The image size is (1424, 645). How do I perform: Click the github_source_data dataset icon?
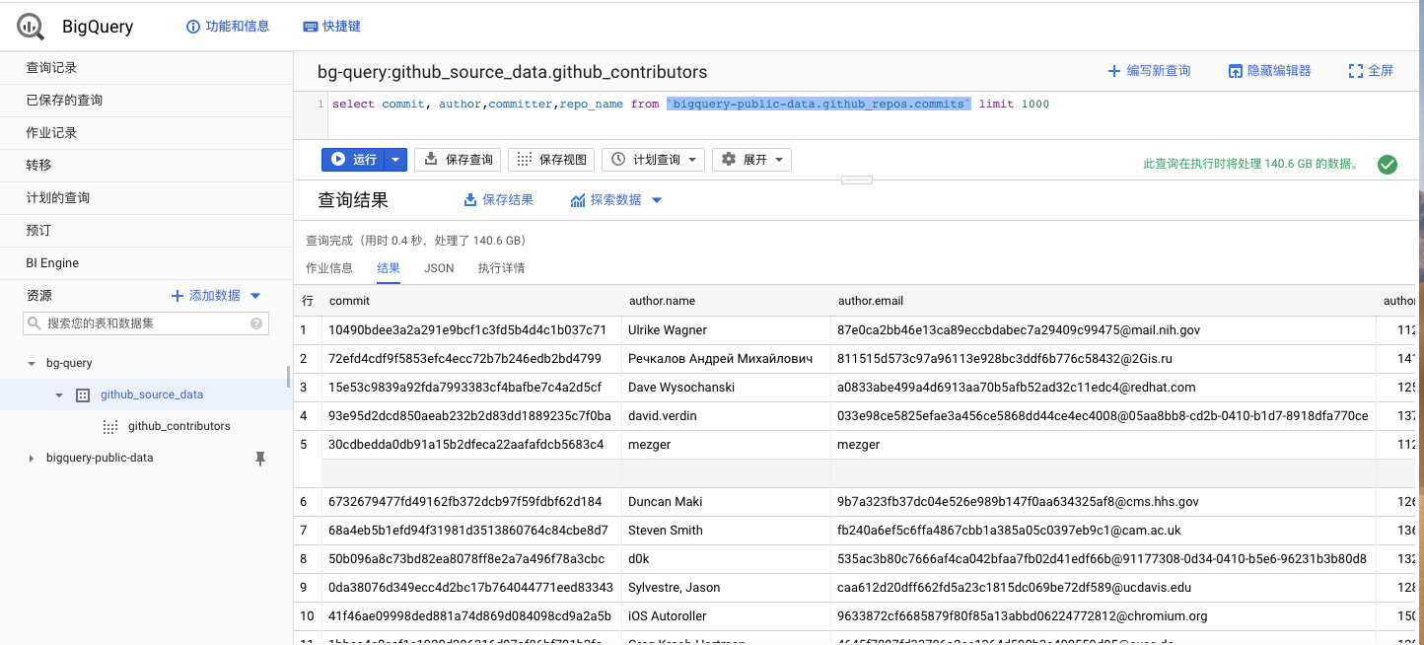(x=83, y=394)
